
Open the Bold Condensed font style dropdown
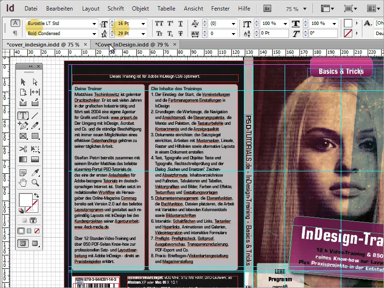(x=94, y=34)
